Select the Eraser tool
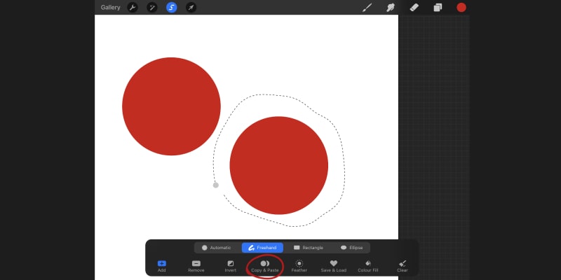 point(414,8)
